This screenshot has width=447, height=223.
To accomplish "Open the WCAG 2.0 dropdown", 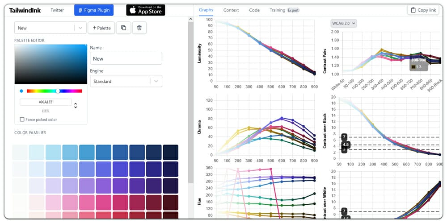I will [x=344, y=23].
